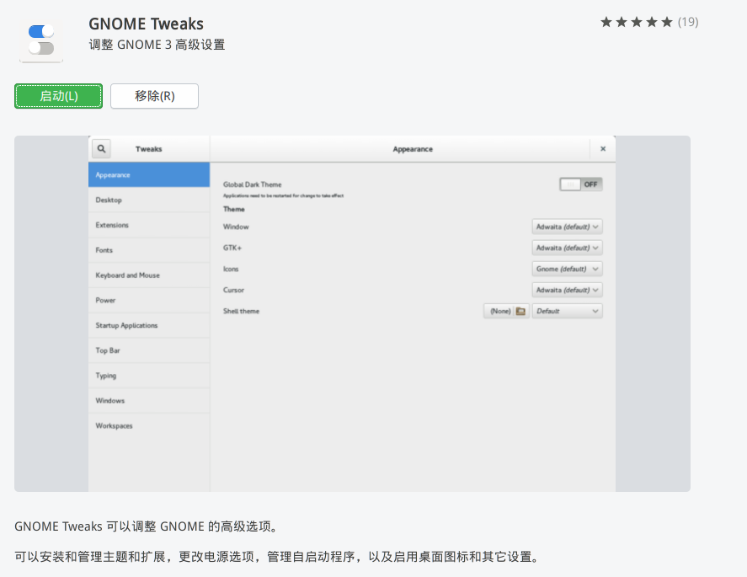Select Top Bar in the sidebar
Screen dimensions: 747x577
pos(148,350)
